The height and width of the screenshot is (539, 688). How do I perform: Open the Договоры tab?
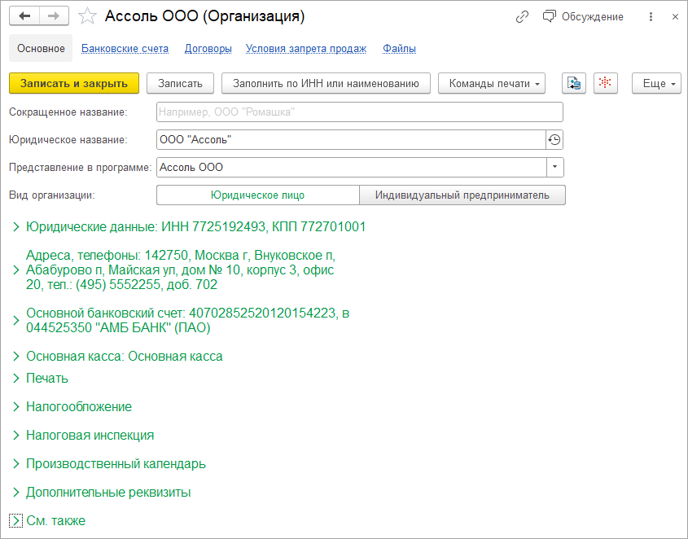coord(208,49)
